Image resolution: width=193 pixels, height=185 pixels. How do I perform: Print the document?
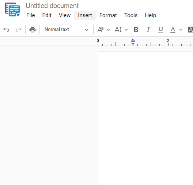tap(33, 30)
